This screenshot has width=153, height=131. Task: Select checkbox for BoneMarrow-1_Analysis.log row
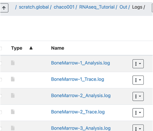click(x=1, y=63)
